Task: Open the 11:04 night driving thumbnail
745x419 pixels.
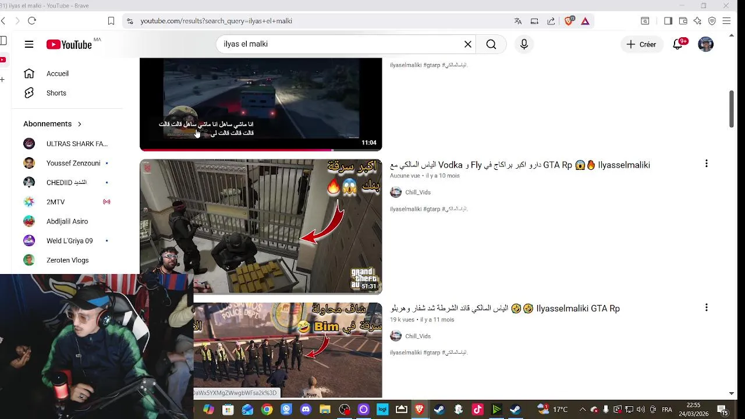Action: pos(261,104)
